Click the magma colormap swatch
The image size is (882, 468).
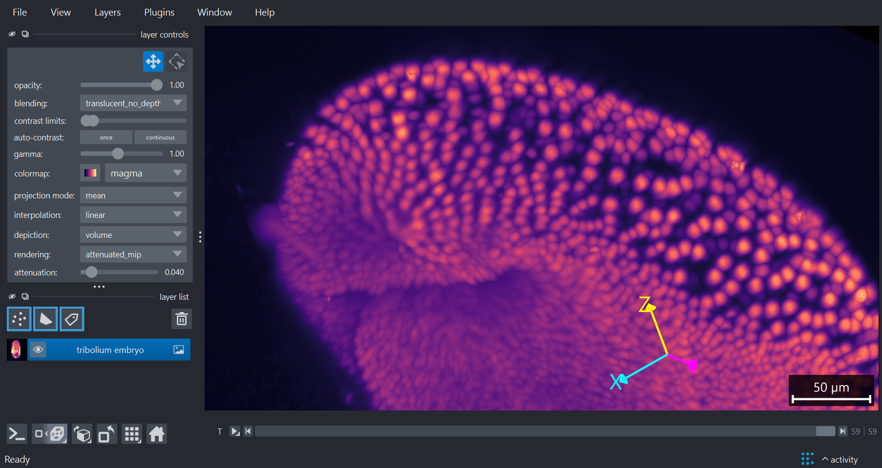(90, 173)
